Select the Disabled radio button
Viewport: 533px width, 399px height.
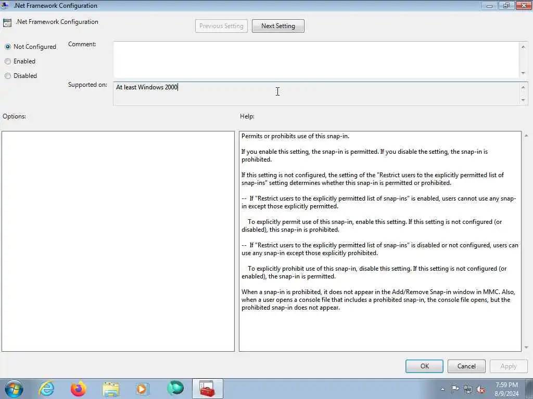pos(8,76)
